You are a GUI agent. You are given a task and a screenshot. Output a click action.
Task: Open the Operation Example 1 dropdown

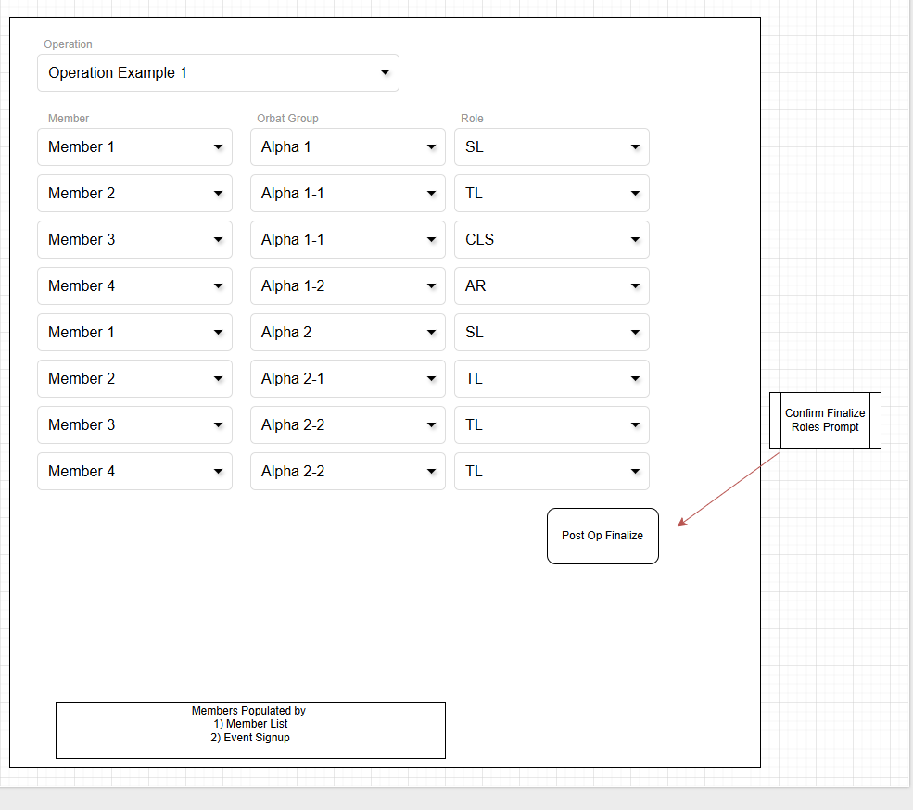218,73
